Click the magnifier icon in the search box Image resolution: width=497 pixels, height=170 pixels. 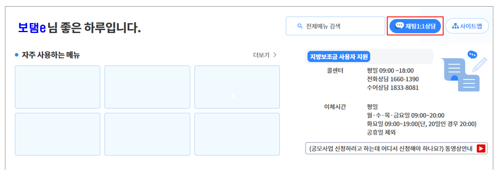pyautogui.click(x=300, y=26)
